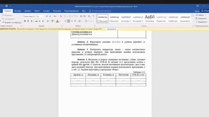The width and height of the screenshot is (209, 117).
Task: Open the Ссылки tab
Action: (46, 11)
